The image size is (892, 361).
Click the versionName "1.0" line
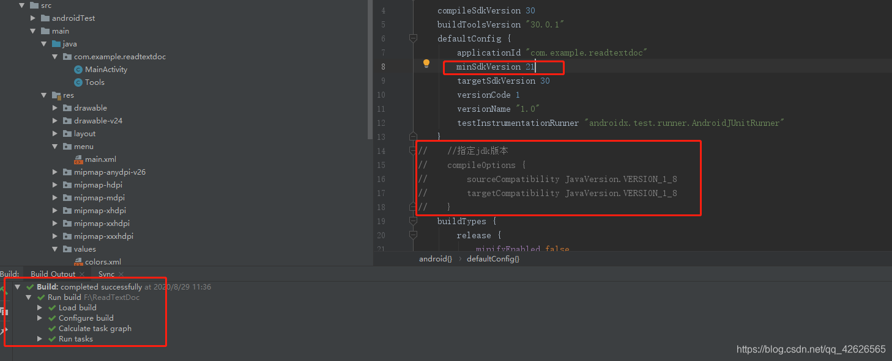tap(499, 109)
